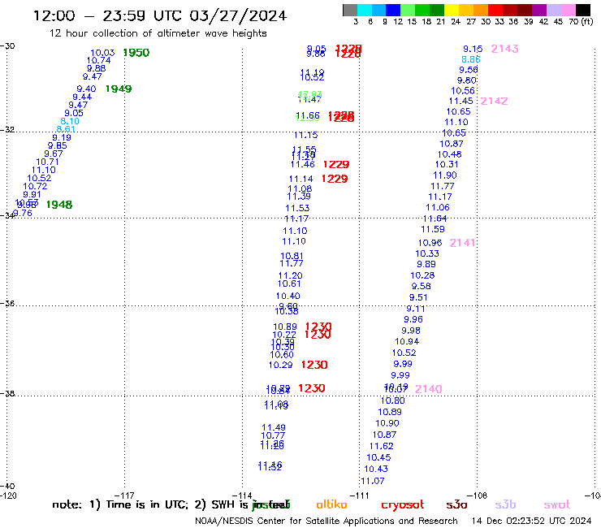Screen dimensions: 601x528
Task: Click the orange 'altika' legend label
Action: (331, 504)
